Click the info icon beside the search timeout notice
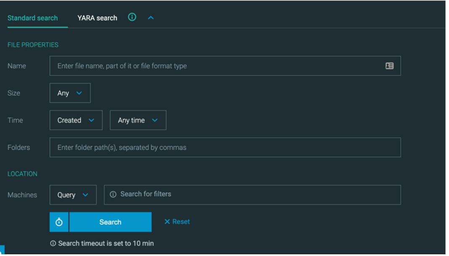 pyautogui.click(x=53, y=243)
